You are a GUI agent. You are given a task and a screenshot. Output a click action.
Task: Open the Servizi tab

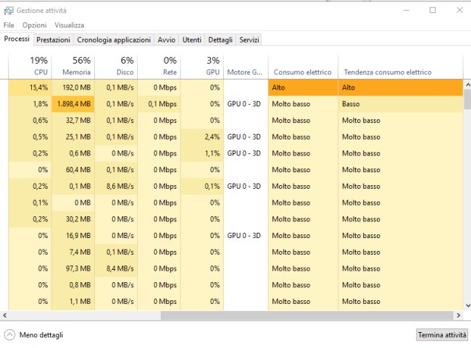(249, 40)
